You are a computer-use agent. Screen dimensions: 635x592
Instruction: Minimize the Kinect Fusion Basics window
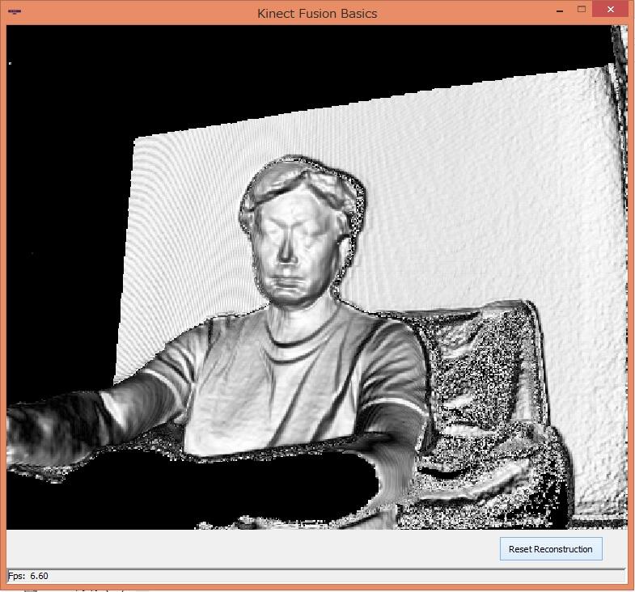click(x=560, y=11)
